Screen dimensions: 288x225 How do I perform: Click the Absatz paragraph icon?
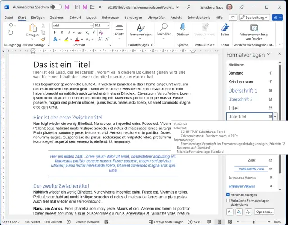(119, 28)
